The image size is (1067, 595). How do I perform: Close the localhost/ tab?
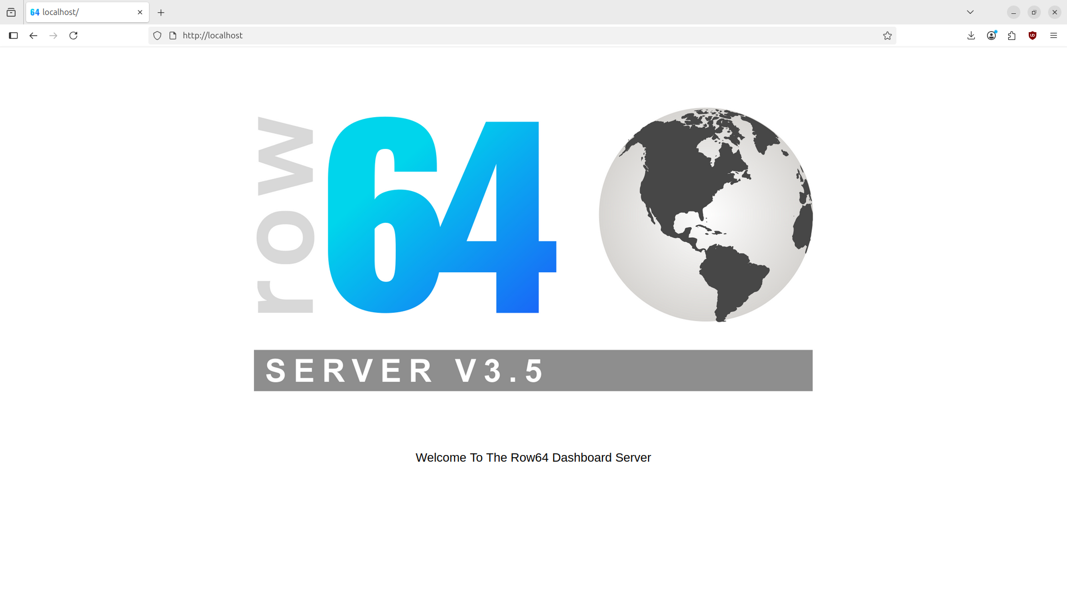(140, 12)
